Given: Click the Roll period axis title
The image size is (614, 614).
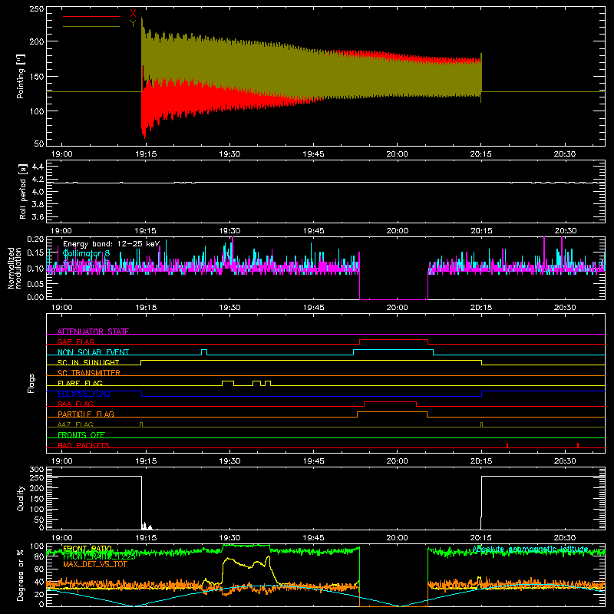Looking at the screenshot, I should coord(23,191).
